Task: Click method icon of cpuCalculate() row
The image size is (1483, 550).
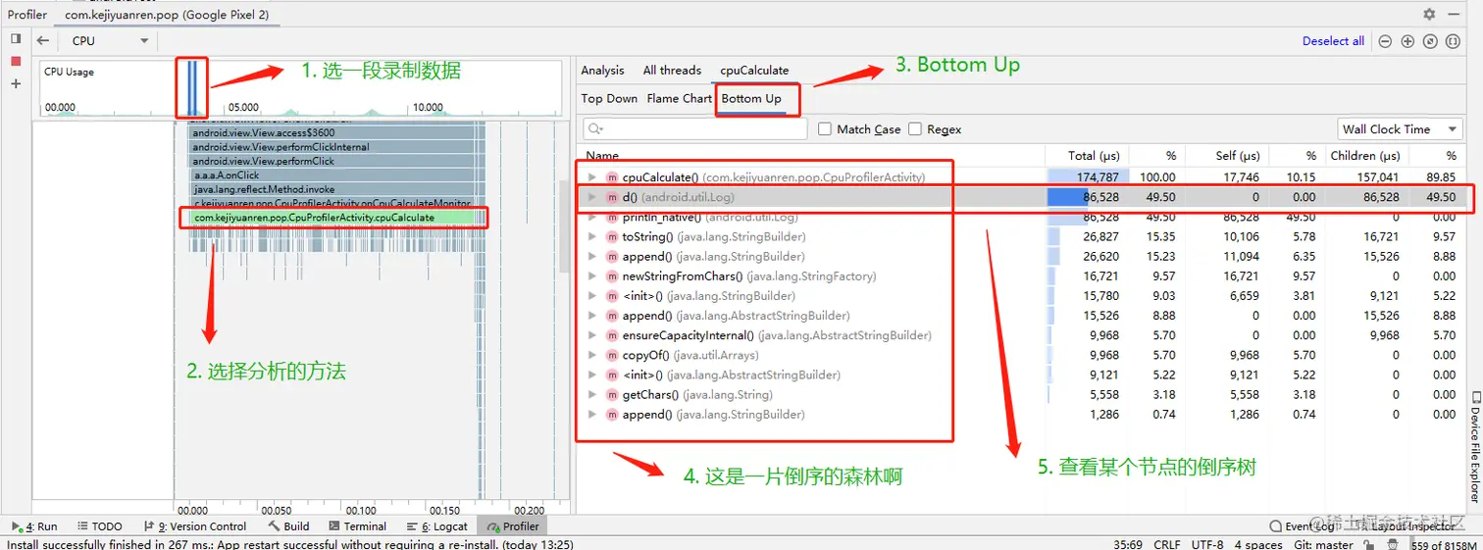Action: tap(612, 177)
